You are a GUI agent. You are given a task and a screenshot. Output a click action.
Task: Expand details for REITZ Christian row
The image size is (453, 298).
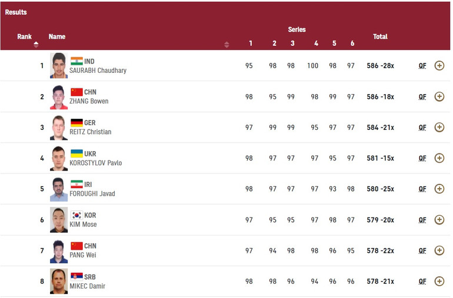point(439,127)
